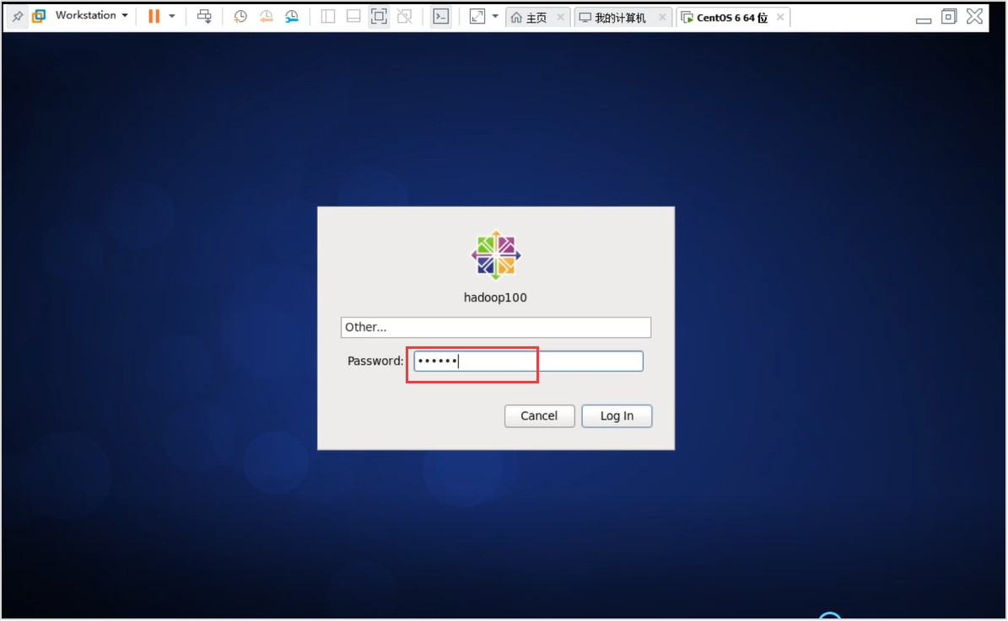The width and height of the screenshot is (1008, 621).
Task: Select the Other... user entry
Action: (x=496, y=327)
